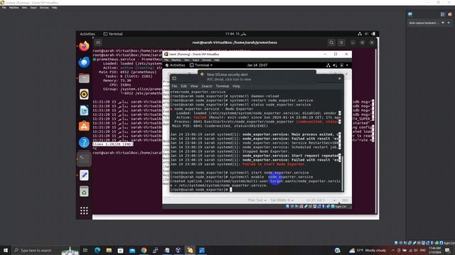Show Applications grid in Ubuntu dock
The image size is (455, 255).
84,210
